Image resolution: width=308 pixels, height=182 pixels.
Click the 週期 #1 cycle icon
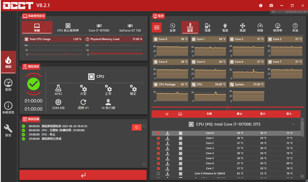[x=83, y=102]
